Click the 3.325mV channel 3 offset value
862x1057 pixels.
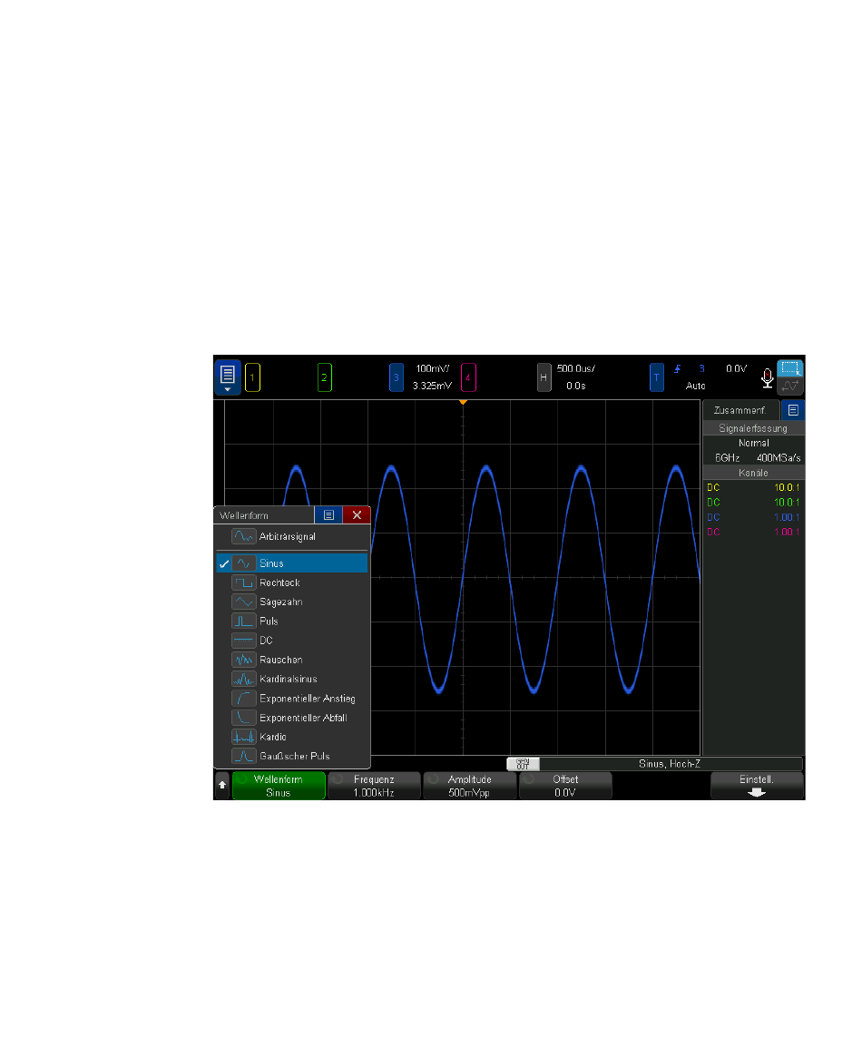433,387
